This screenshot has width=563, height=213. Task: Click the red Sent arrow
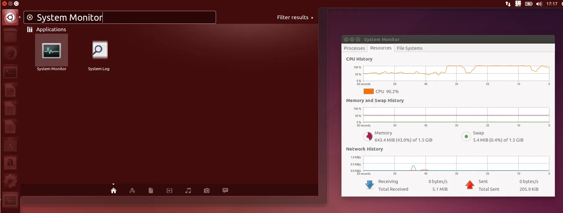click(x=470, y=185)
